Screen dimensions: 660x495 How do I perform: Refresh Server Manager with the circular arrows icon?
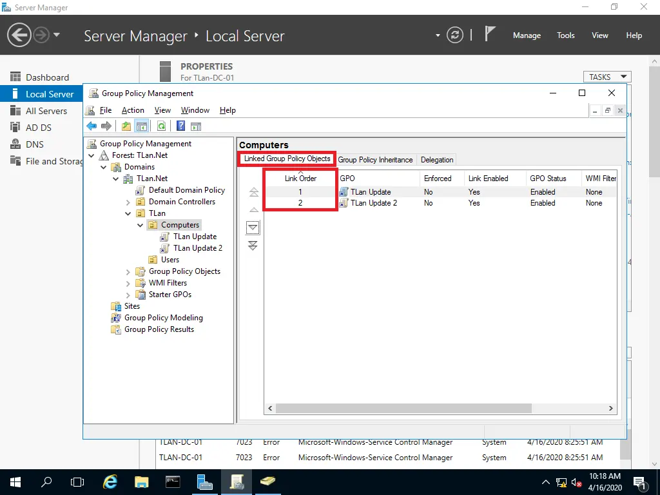455,35
